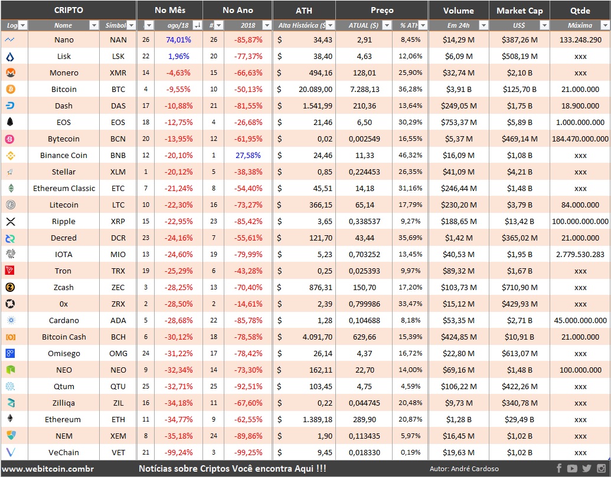Click the EOS logo icon
Image resolution: width=611 pixels, height=477 pixels.
tap(11, 122)
